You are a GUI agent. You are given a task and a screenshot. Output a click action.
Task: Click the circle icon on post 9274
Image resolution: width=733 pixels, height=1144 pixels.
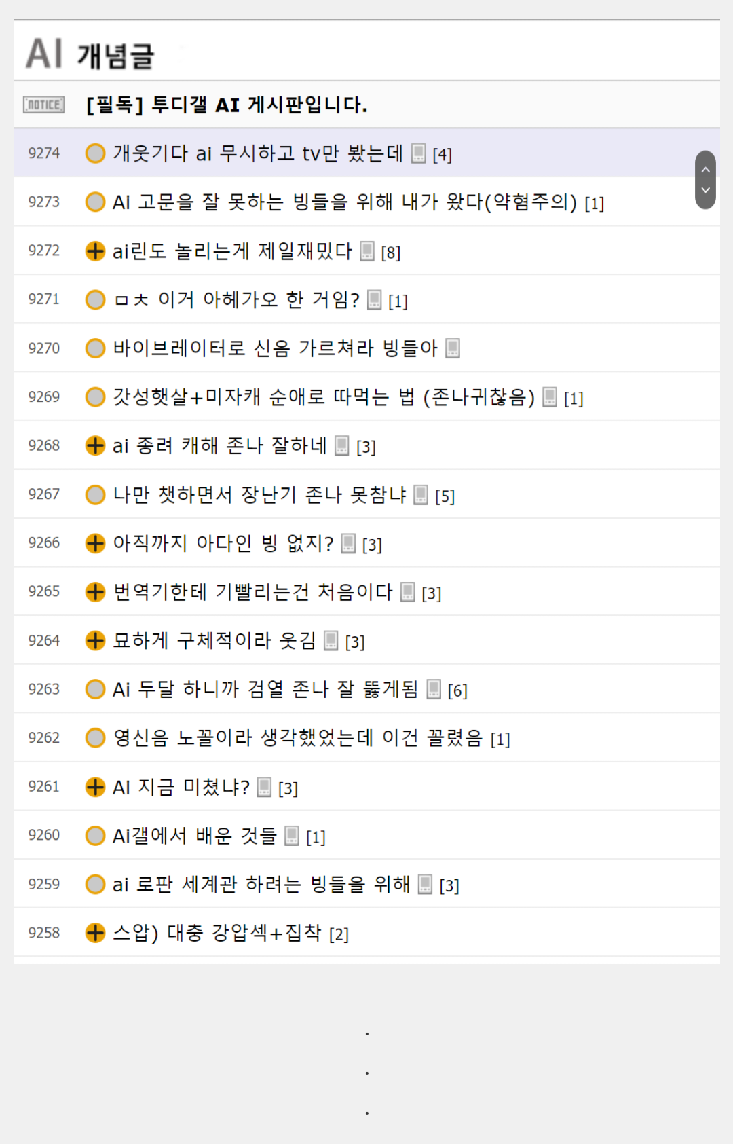[95, 153]
